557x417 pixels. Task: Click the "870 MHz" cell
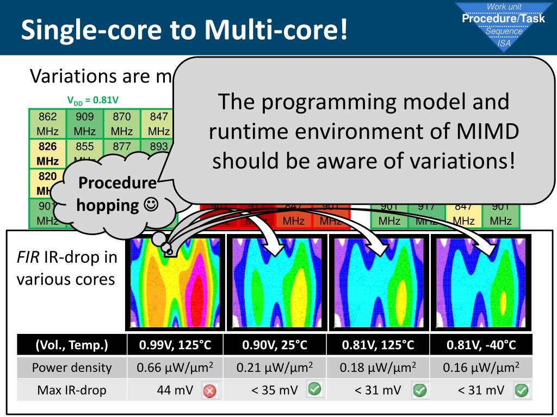click(x=121, y=124)
